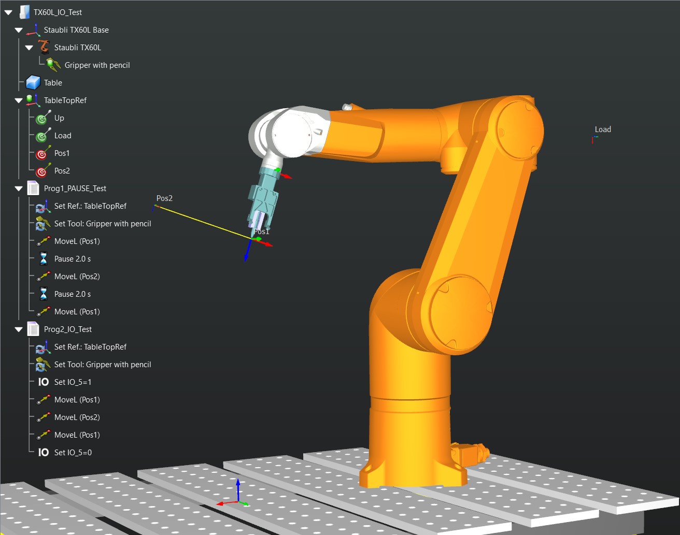The width and height of the screenshot is (680, 535).
Task: Click the Load target label in 3D view
Action: (603, 129)
